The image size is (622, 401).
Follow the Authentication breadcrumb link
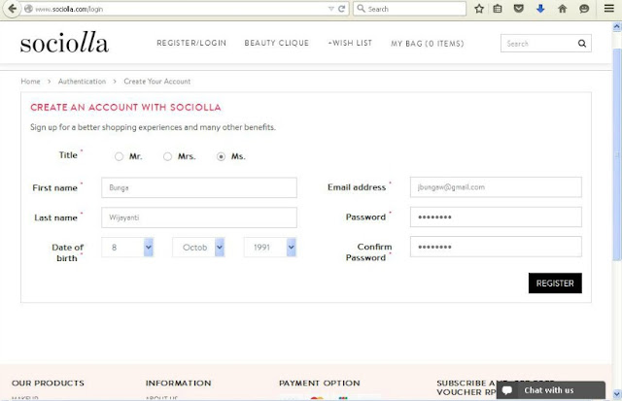82,82
